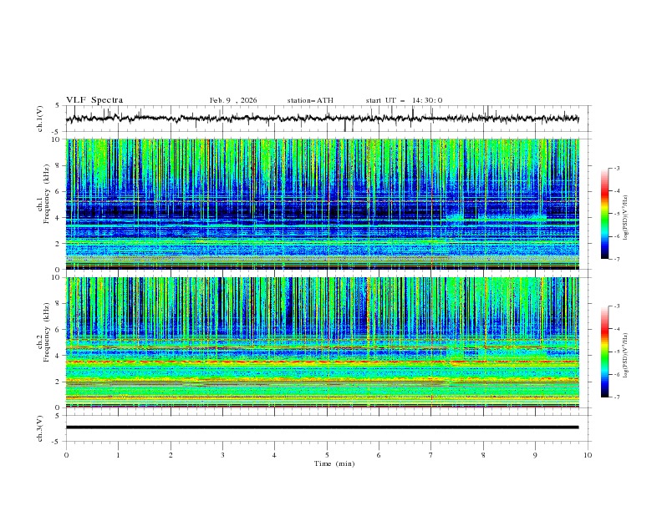This screenshot has height=511, width=662.
Task: Click the 3 minute tick on time axis
Action: click(x=222, y=455)
